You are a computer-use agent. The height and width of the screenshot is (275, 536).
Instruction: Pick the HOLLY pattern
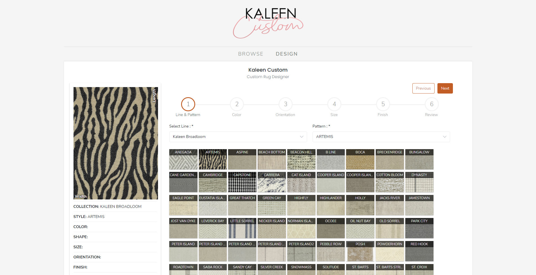[x=360, y=205]
